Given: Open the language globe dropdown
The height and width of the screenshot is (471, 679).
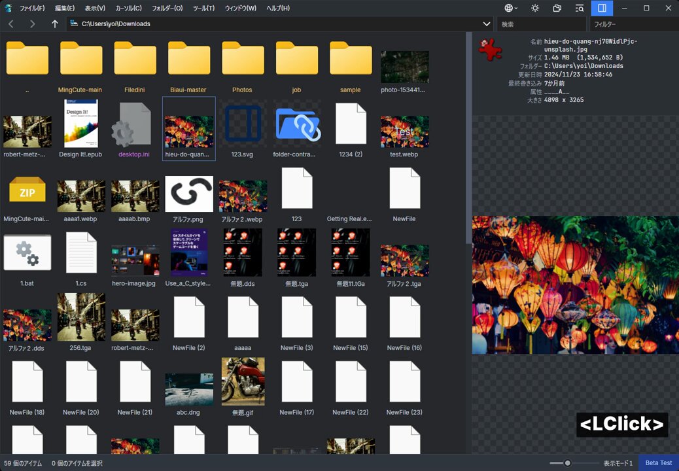Looking at the screenshot, I should click(x=510, y=9).
